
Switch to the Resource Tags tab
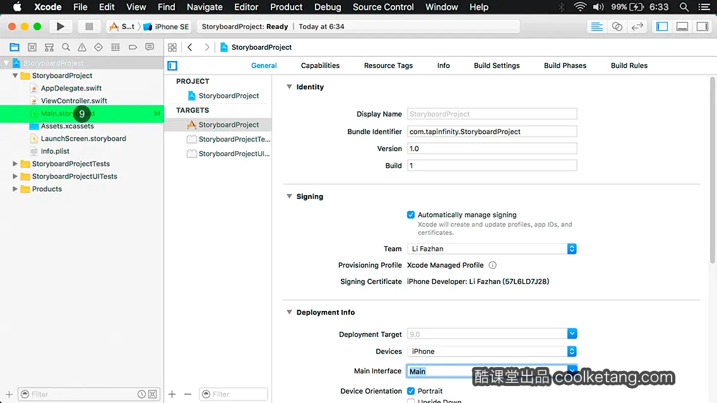(388, 65)
